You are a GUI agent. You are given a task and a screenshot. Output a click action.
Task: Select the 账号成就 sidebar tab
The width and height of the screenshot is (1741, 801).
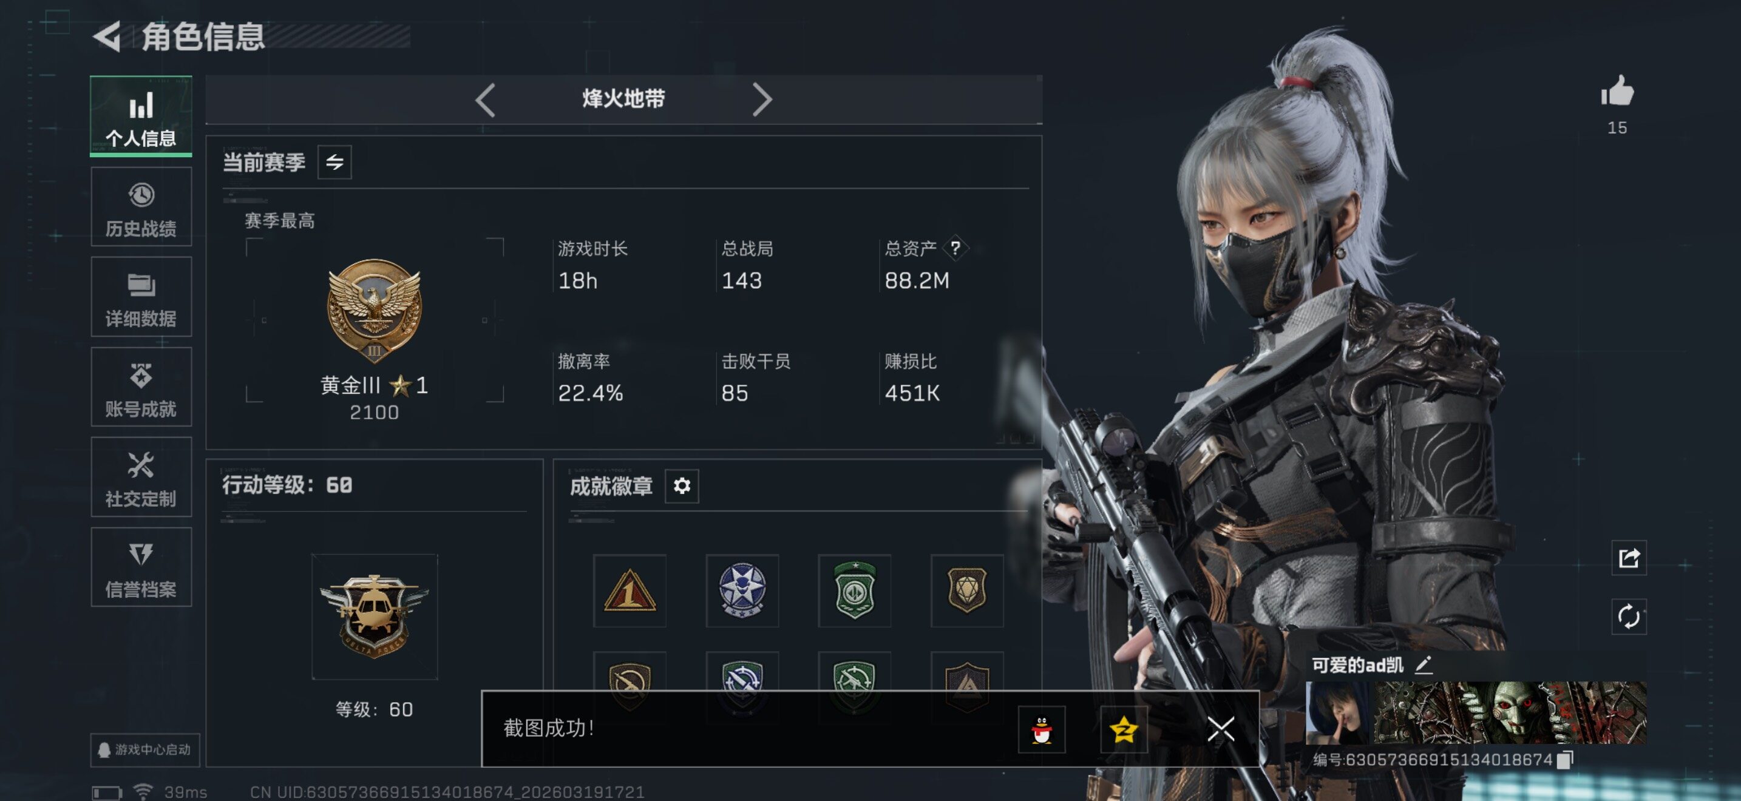tap(141, 387)
